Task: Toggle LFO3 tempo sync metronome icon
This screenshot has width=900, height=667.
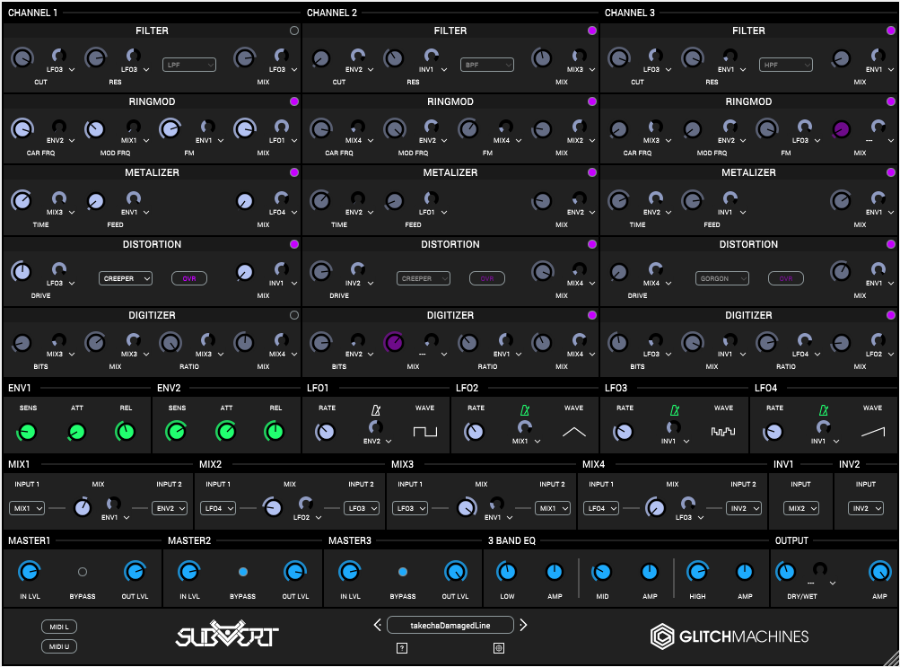Action: [x=675, y=410]
